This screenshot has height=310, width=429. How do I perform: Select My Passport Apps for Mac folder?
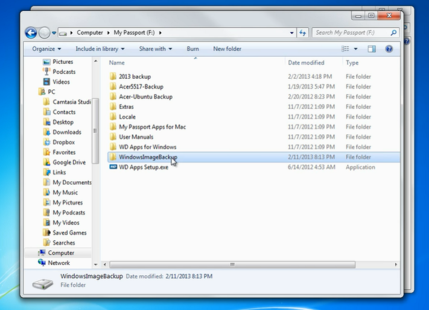tap(152, 127)
